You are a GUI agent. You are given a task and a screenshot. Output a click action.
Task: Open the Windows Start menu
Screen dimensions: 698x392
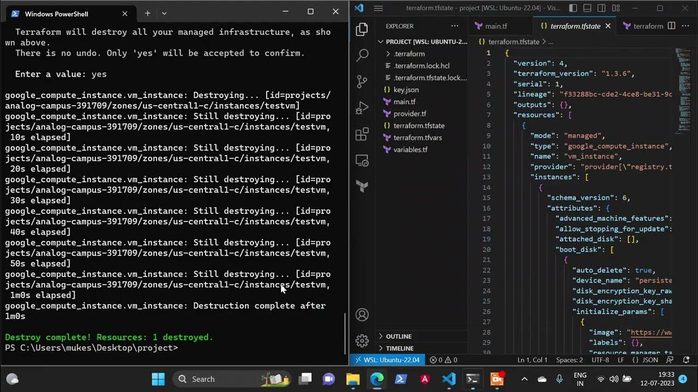pyautogui.click(x=158, y=379)
